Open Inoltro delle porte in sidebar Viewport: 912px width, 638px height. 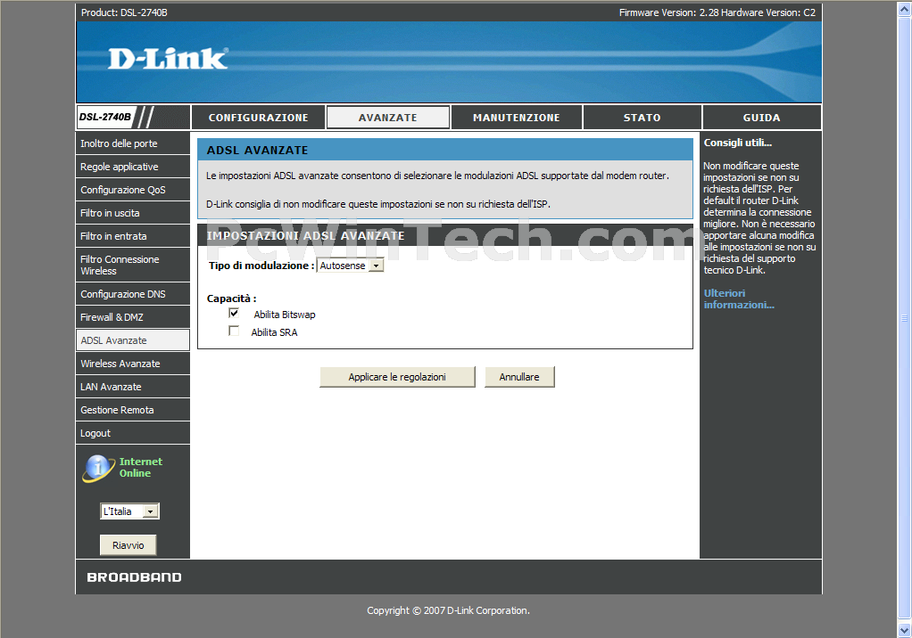pyautogui.click(x=133, y=143)
